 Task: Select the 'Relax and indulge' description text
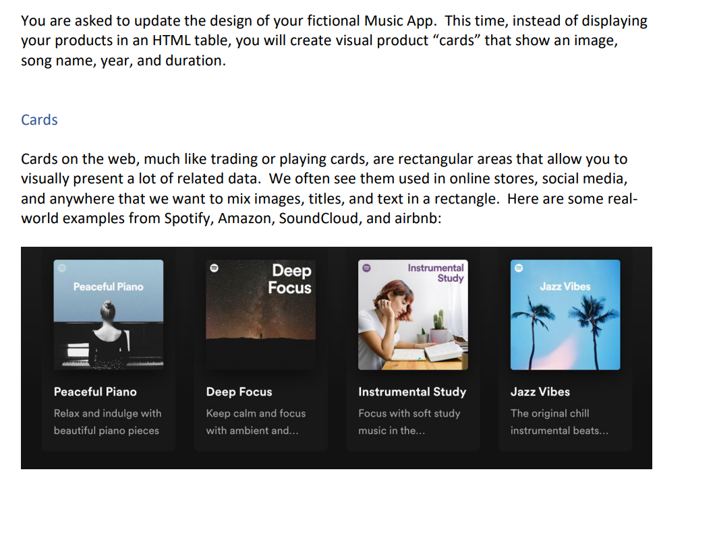[107, 421]
